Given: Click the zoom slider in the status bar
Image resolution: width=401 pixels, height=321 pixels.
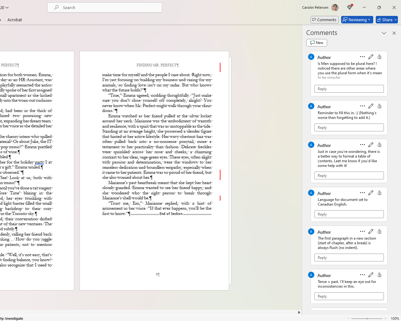Looking at the screenshot, I should [367, 319].
